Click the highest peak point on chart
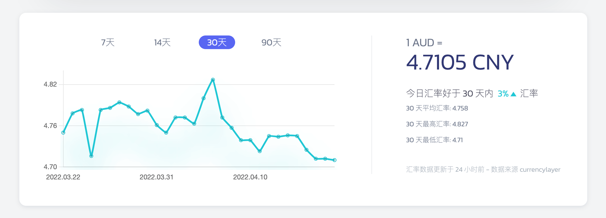Screen dimensions: 606x218 [x=213, y=80]
